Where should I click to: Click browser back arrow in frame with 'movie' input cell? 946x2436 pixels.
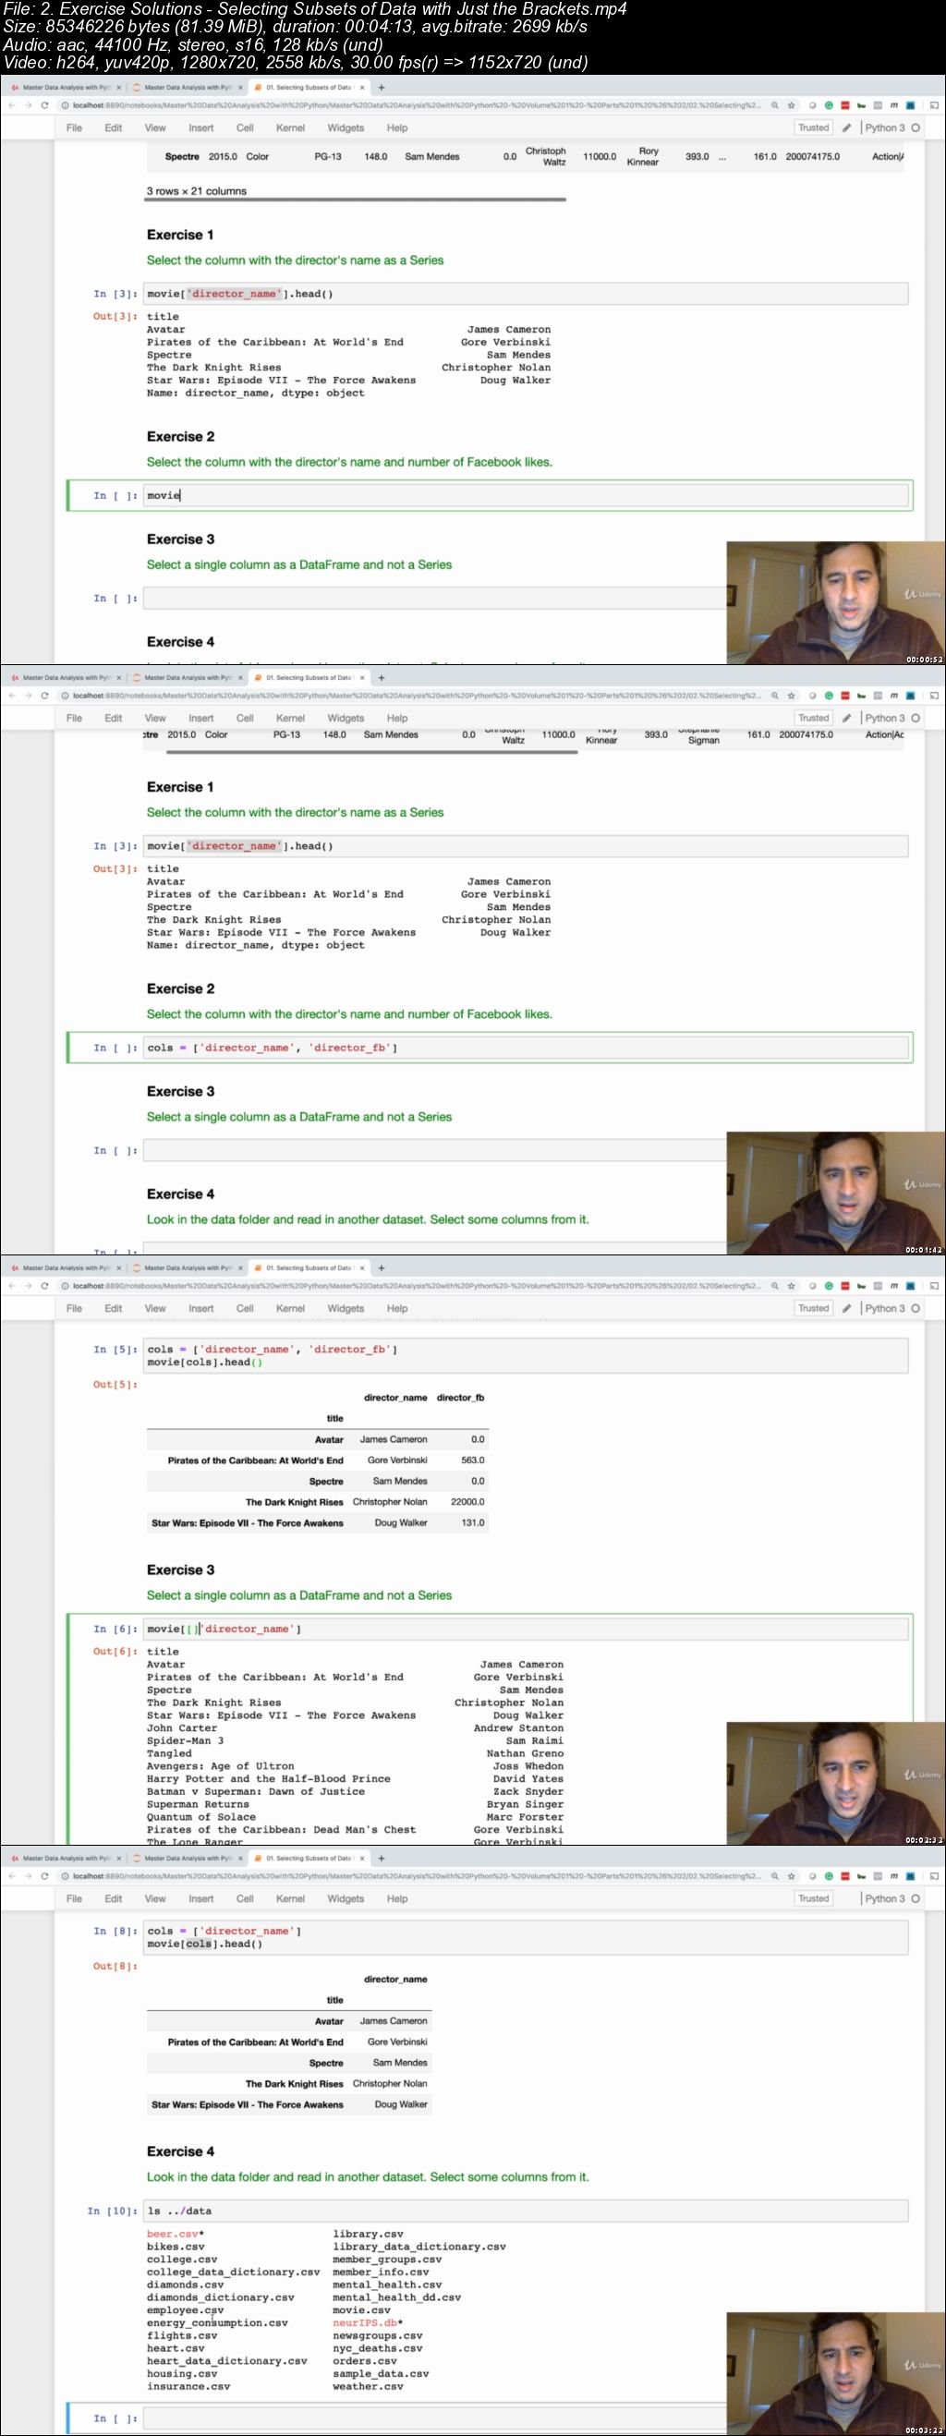[x=11, y=105]
